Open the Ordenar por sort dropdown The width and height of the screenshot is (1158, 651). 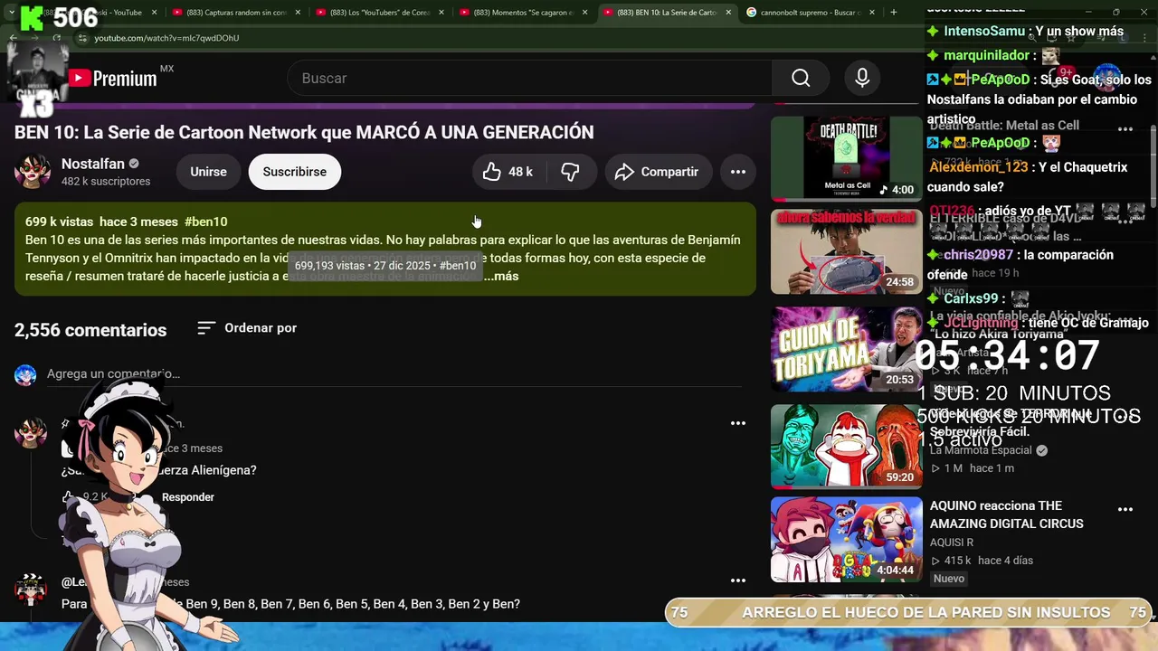247,328
